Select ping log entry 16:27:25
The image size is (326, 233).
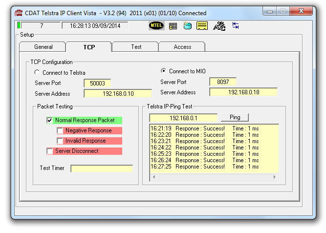(205, 167)
